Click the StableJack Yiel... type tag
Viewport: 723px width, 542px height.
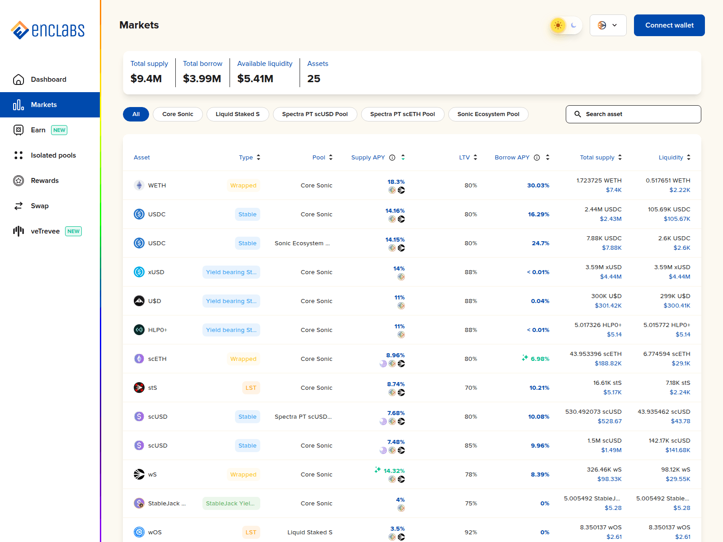[x=231, y=504]
